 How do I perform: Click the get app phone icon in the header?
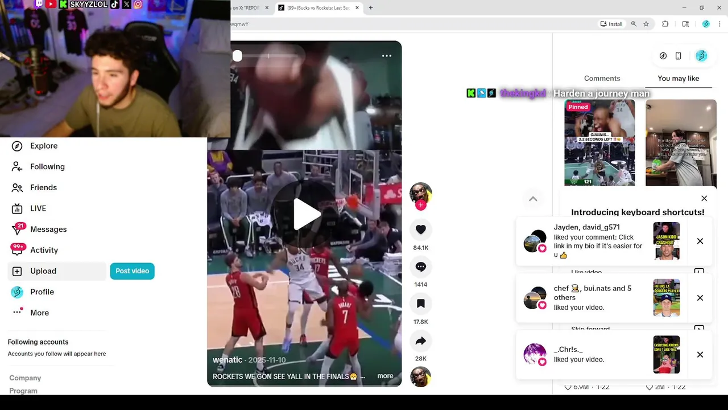[x=679, y=56]
